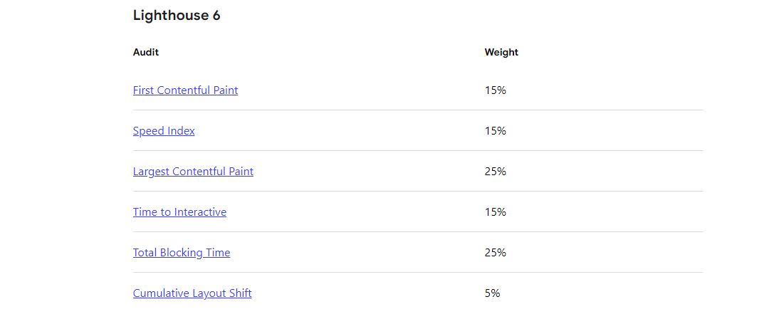Viewport: 774px width, 319px height.
Task: Follow the Time to Interactive link
Action: 179,212
